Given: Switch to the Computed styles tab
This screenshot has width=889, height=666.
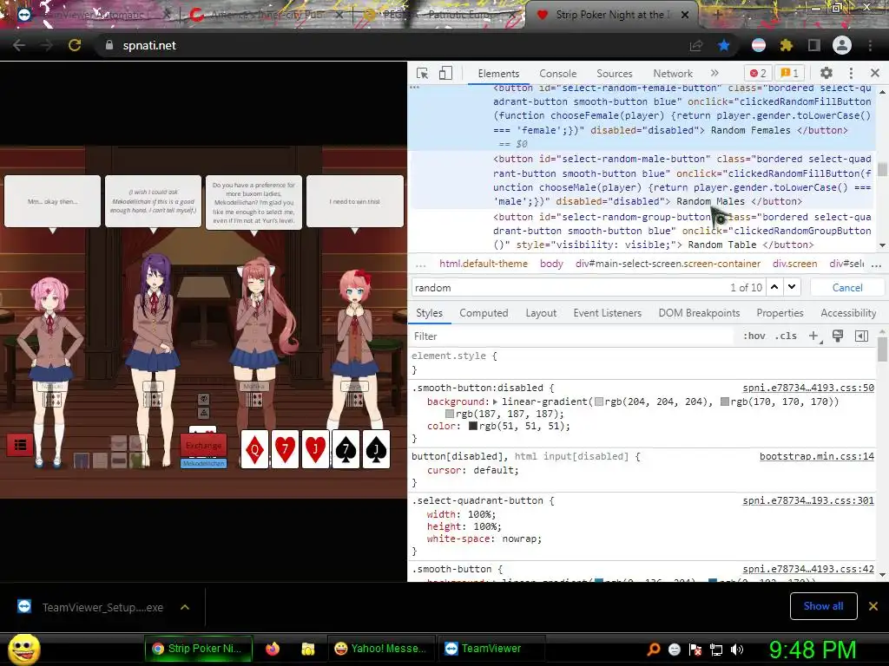Looking at the screenshot, I should tap(484, 313).
